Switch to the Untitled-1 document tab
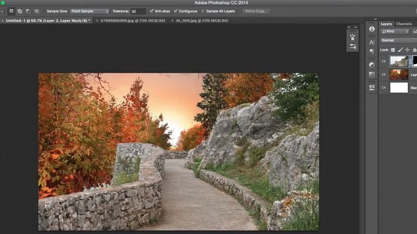This screenshot has width=417, height=234. (48, 20)
